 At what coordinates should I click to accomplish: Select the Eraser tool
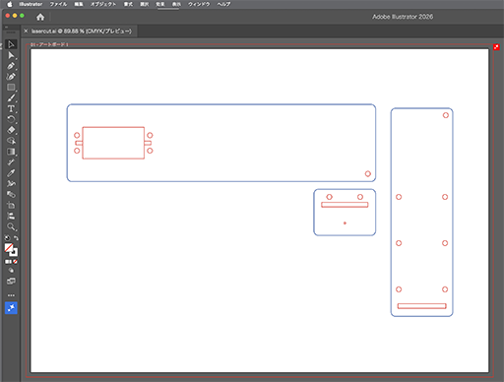[x=11, y=130]
